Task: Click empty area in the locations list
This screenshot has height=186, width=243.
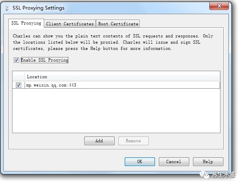Action: point(116,111)
